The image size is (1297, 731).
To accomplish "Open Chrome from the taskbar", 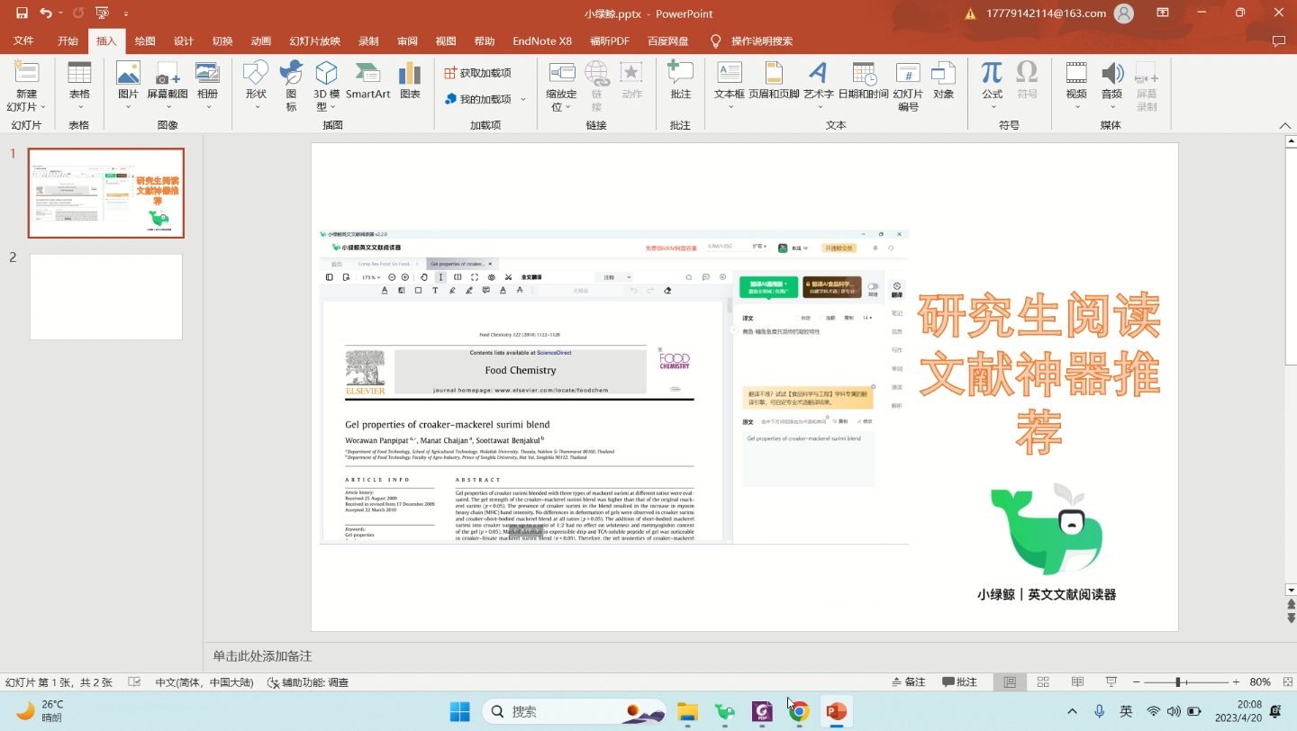I will [798, 712].
